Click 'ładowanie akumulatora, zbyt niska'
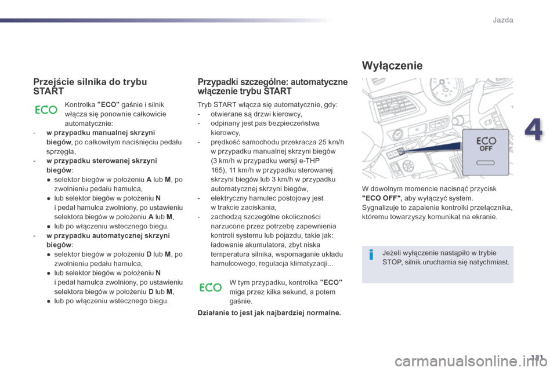 pyautogui.click(x=265, y=245)
